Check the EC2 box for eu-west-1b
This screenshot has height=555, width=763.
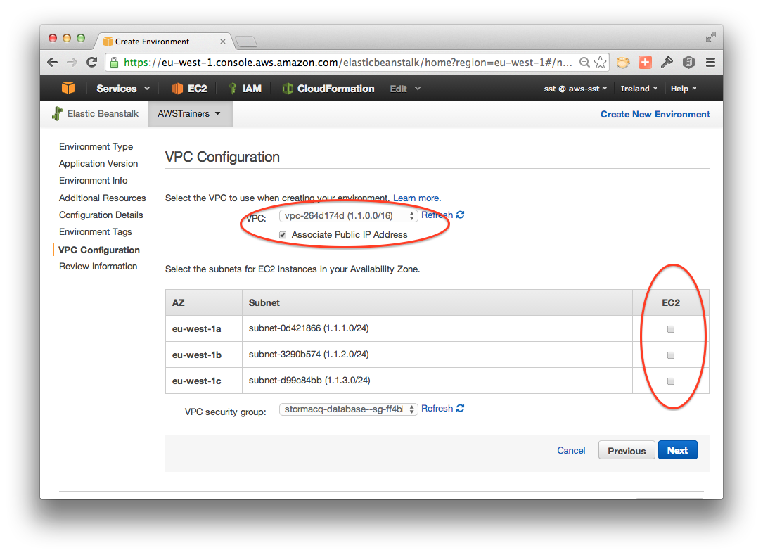coord(671,355)
